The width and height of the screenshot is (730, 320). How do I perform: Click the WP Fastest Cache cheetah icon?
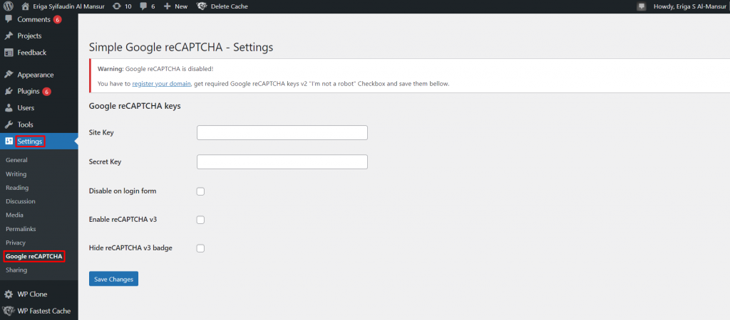(x=9, y=311)
